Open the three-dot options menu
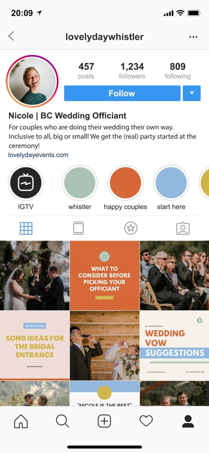The width and height of the screenshot is (209, 453). [193, 37]
